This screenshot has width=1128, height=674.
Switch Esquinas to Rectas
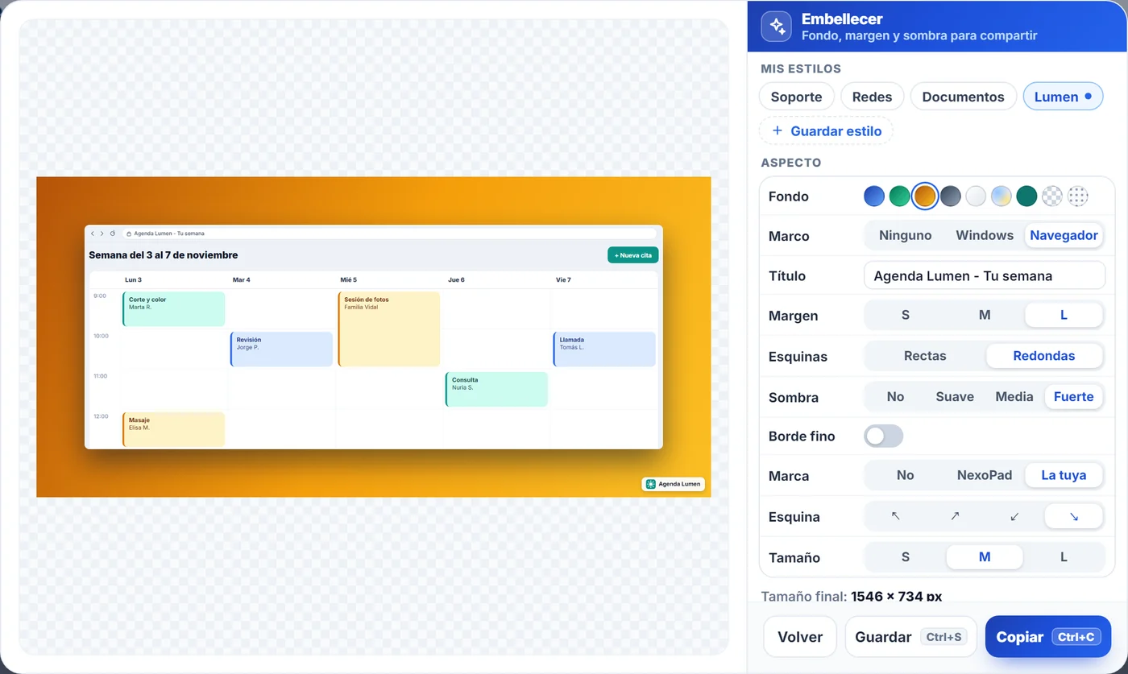pyautogui.click(x=925, y=356)
